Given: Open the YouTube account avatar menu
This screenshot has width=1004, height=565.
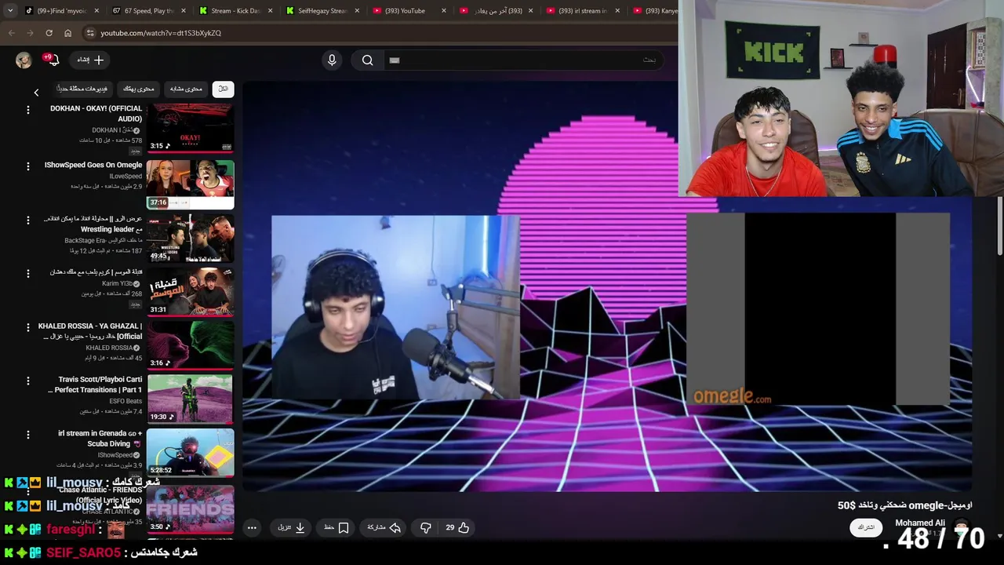Looking at the screenshot, I should click(24, 60).
